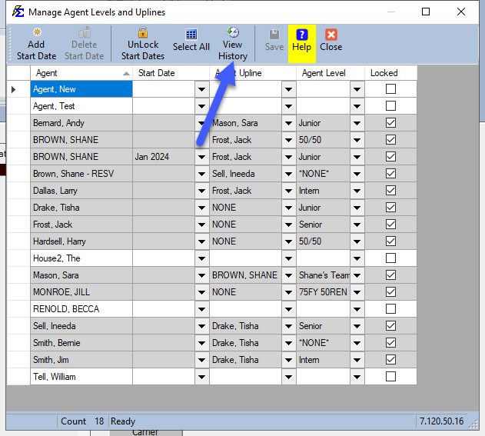This screenshot has height=436, width=485.
Task: Open Agent Level dropdown for Hardsell, Harry
Action: point(357,241)
